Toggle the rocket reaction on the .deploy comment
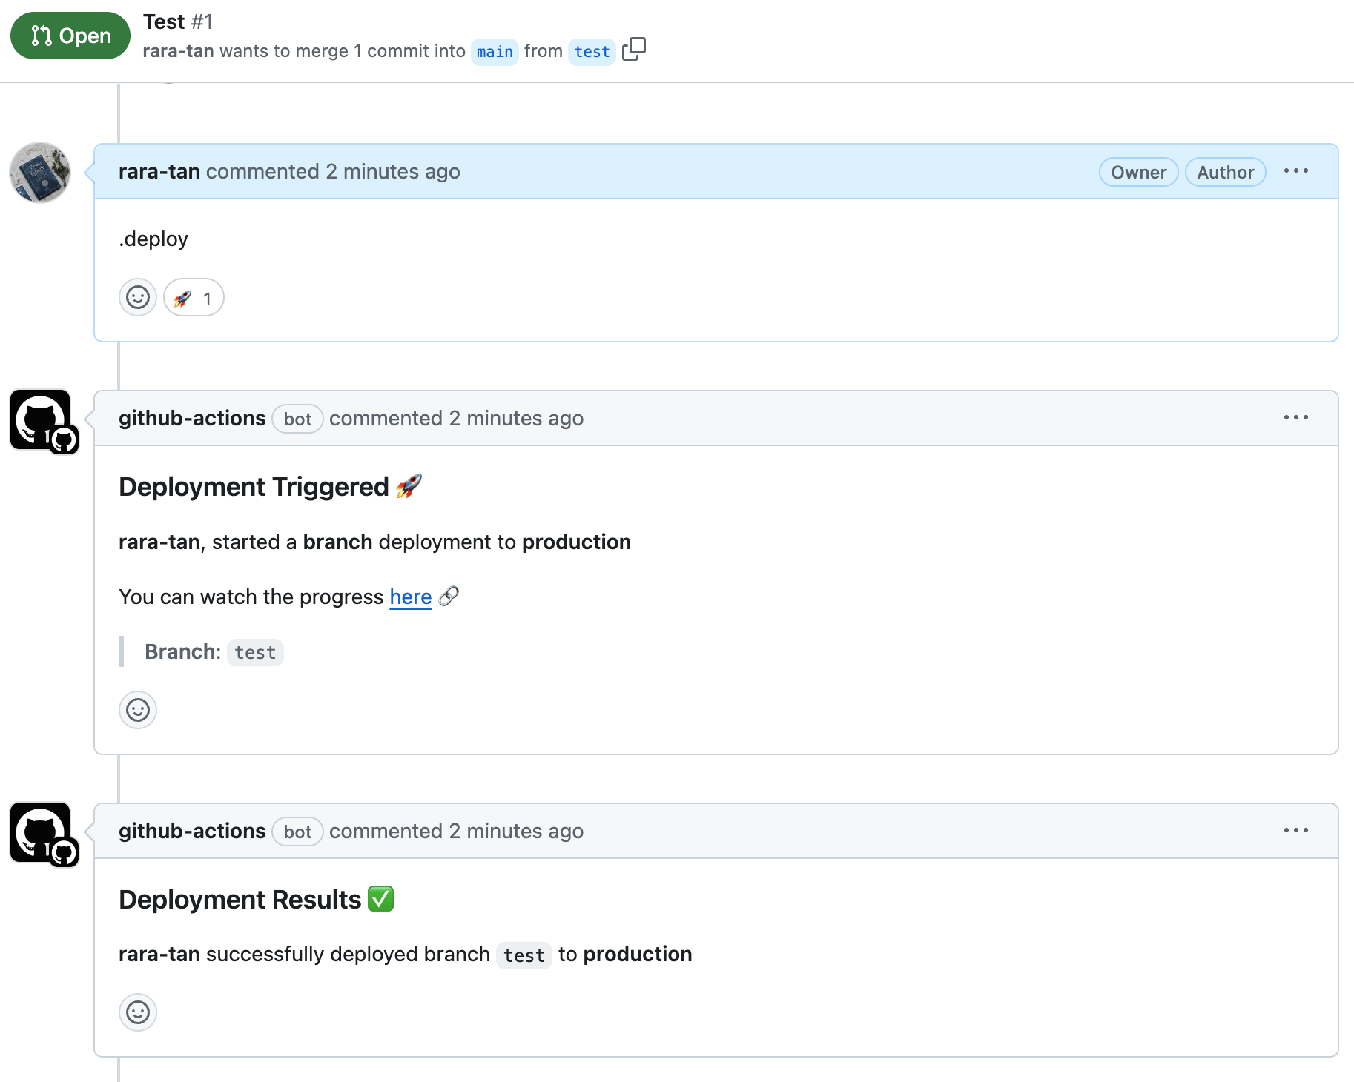 point(192,297)
